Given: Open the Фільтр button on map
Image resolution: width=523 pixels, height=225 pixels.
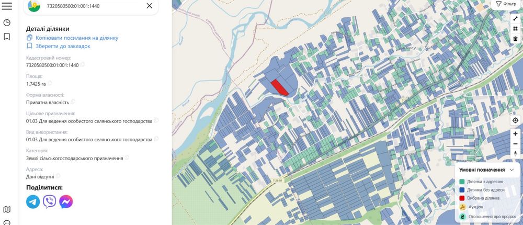Looking at the screenshot, I should tap(506, 4).
